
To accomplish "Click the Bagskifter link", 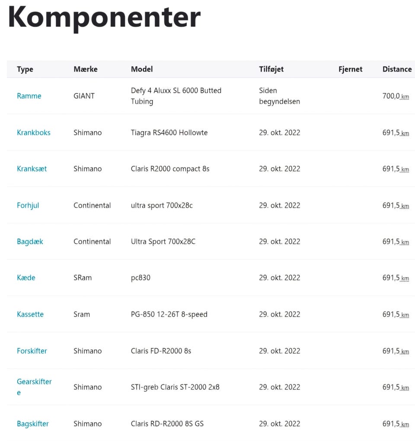I will pos(33,424).
